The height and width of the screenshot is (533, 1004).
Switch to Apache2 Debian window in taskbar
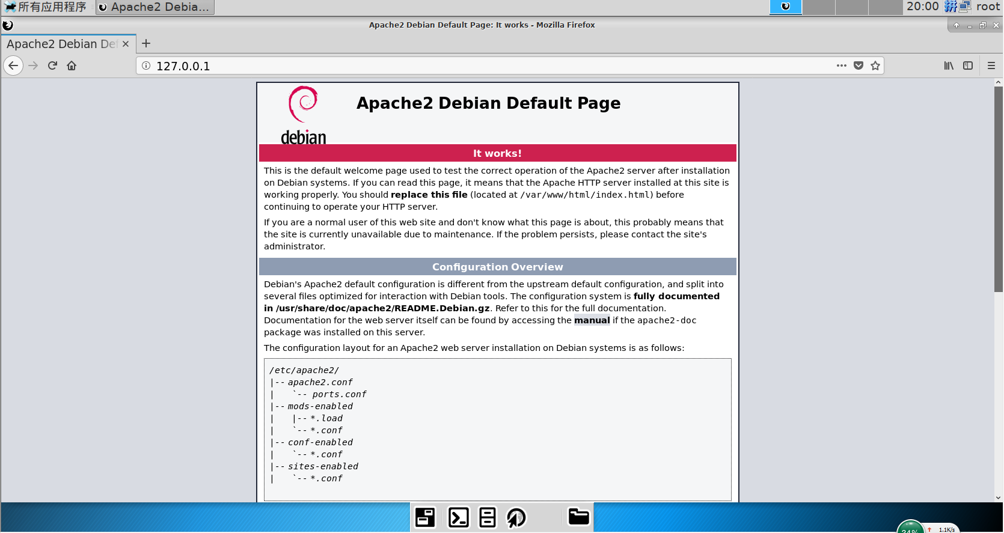coord(155,7)
